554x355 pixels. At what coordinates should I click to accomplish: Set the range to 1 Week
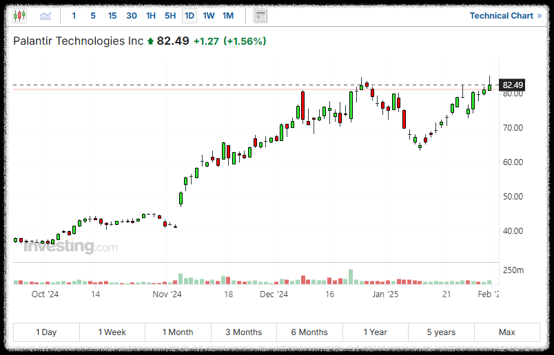click(112, 332)
